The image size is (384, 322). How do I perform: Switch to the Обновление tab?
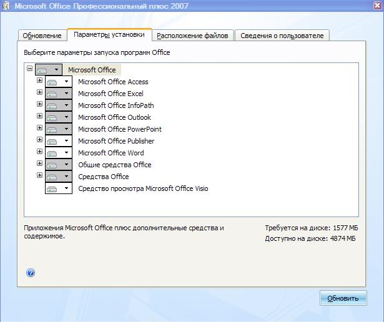coord(42,36)
